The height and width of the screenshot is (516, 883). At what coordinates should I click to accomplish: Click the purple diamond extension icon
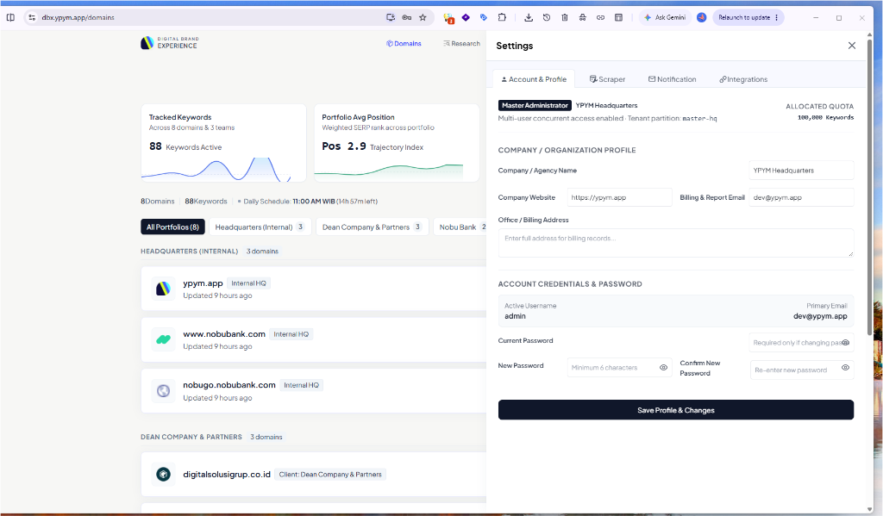coord(466,17)
